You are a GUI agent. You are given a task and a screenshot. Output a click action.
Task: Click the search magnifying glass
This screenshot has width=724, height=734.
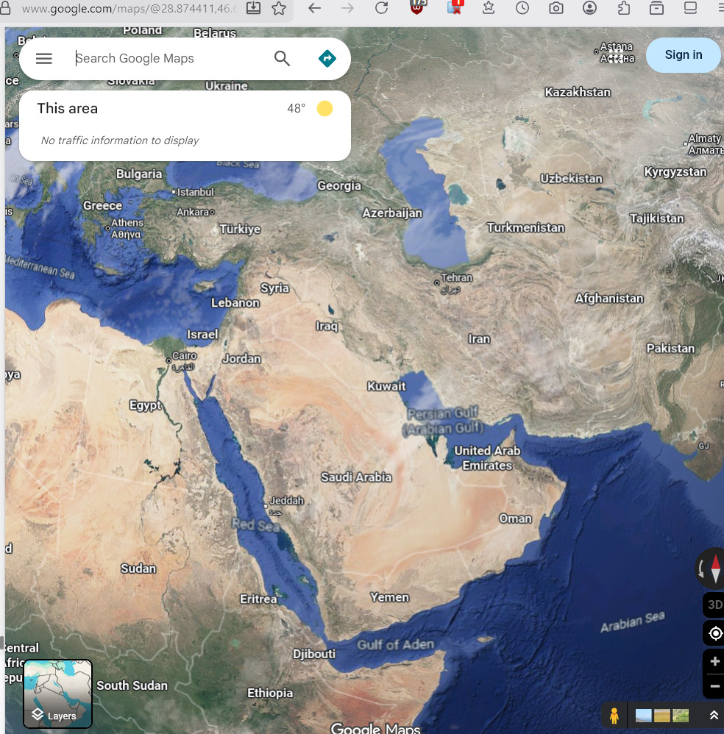282,58
